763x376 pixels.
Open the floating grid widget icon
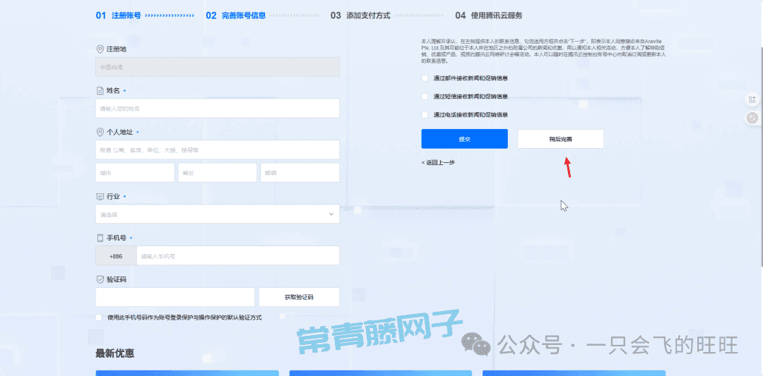752,99
